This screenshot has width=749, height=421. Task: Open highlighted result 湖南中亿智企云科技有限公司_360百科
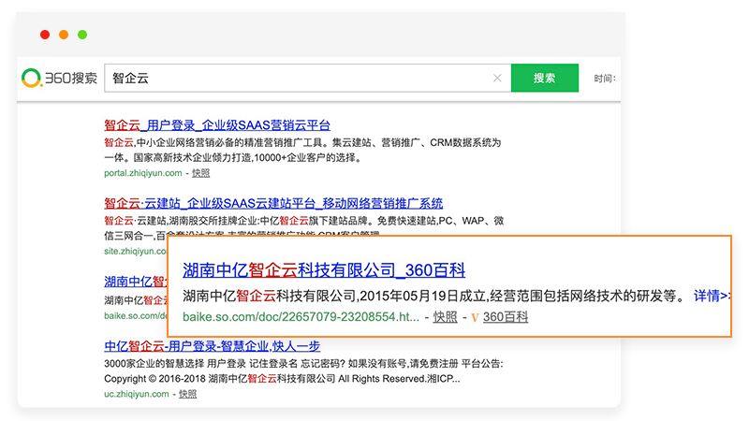point(324,270)
